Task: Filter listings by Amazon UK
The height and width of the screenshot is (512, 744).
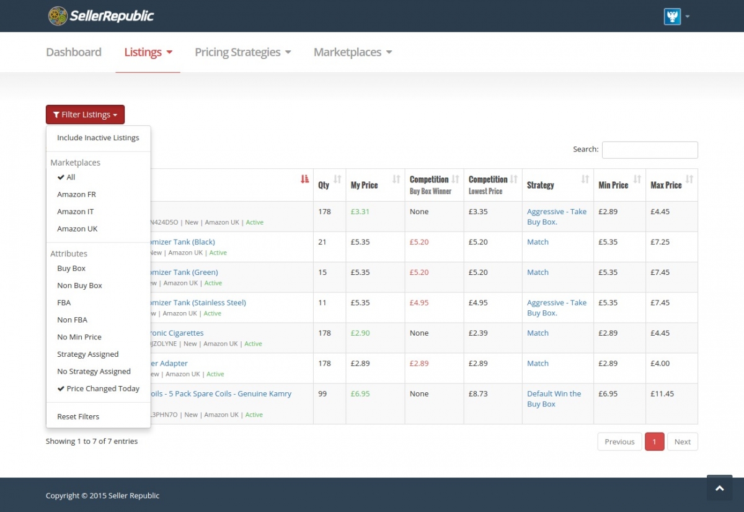Action: pos(77,228)
